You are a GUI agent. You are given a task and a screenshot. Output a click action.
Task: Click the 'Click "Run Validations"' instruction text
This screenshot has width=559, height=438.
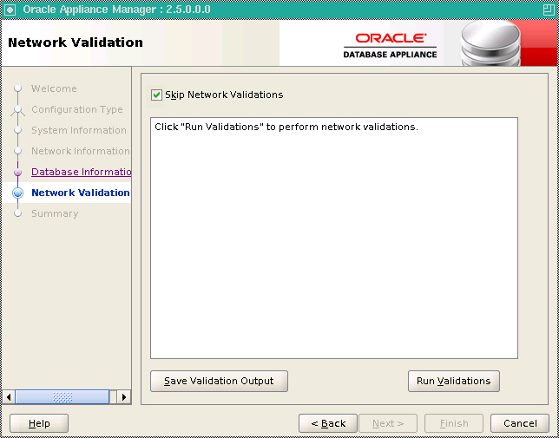(x=286, y=127)
